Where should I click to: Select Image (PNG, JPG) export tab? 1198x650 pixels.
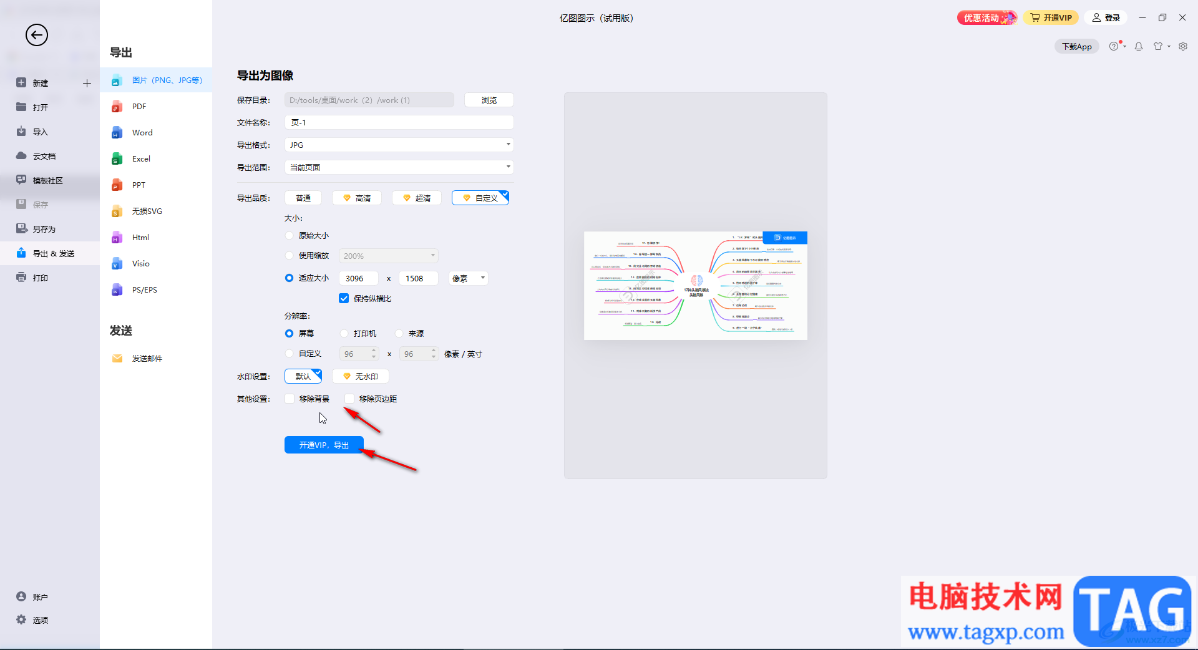[x=156, y=80]
